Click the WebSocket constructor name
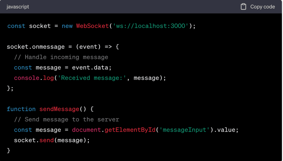 (x=92, y=26)
